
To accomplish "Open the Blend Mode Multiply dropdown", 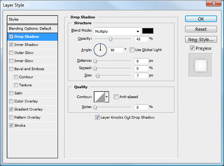I will click(117, 31).
